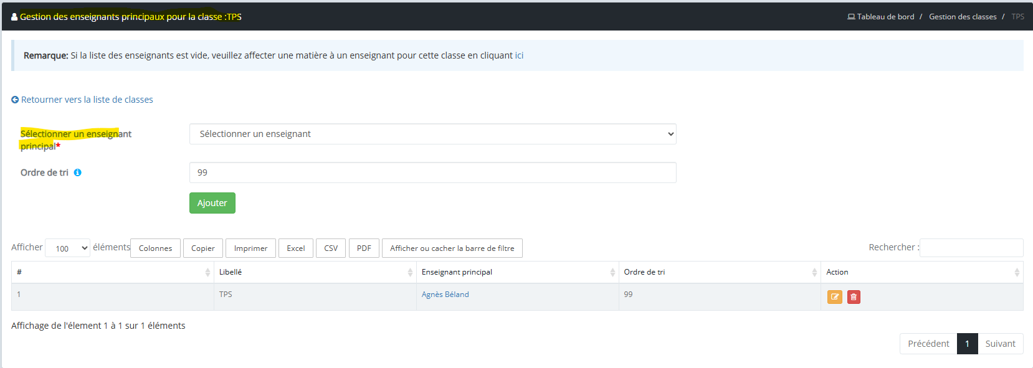Click the orange edit icon for TPS row
The width and height of the screenshot is (1033, 368).
coord(834,297)
